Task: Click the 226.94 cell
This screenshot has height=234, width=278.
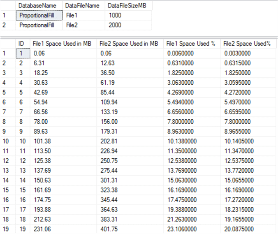Action: pyautogui.click(x=130, y=151)
